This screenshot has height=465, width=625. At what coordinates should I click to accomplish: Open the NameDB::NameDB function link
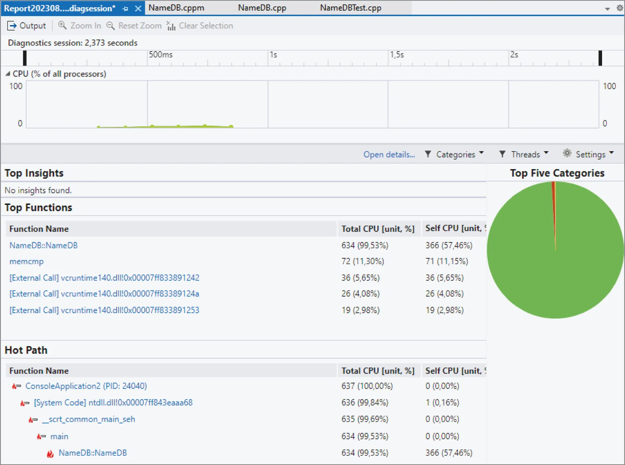pos(43,245)
